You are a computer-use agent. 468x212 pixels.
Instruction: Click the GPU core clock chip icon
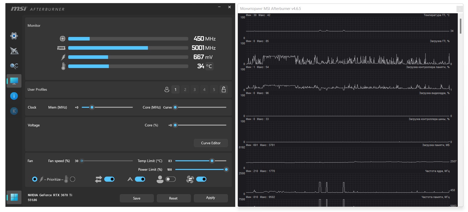point(62,39)
